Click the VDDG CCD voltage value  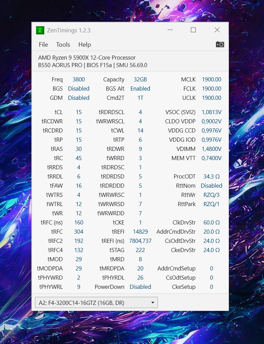tap(212, 130)
